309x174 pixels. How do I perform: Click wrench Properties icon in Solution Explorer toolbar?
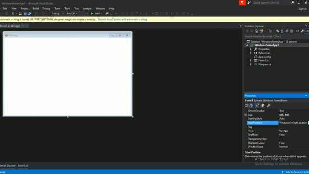coord(302,31)
